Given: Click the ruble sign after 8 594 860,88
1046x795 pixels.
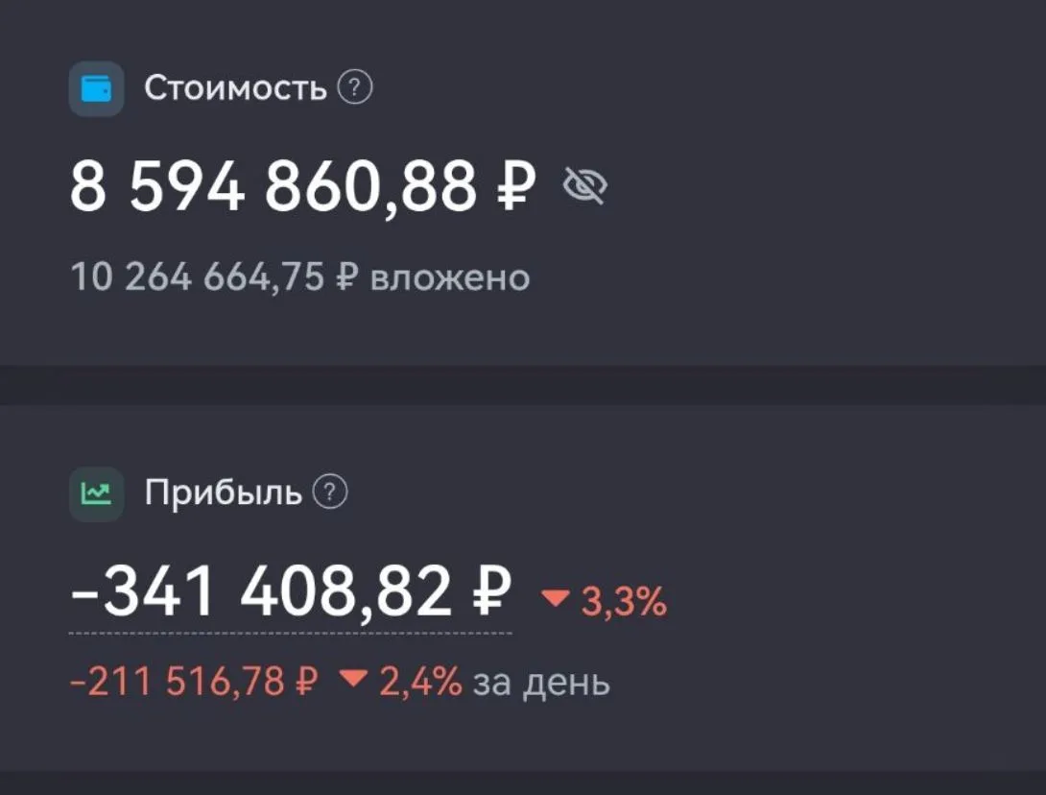Looking at the screenshot, I should coord(515,185).
